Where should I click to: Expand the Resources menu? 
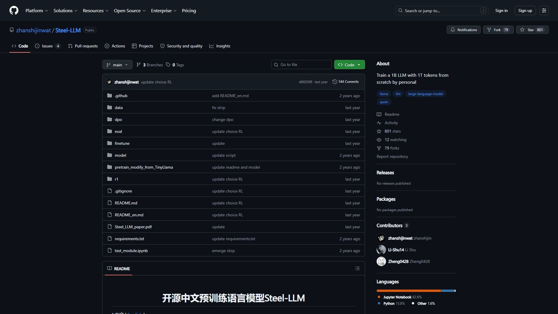pyautogui.click(x=96, y=10)
